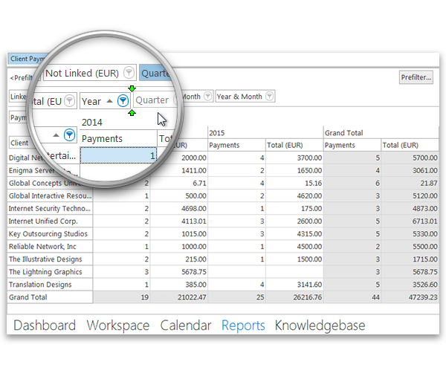Select the Grand Total row label
Screen dimensions: 446x379
tap(28, 297)
